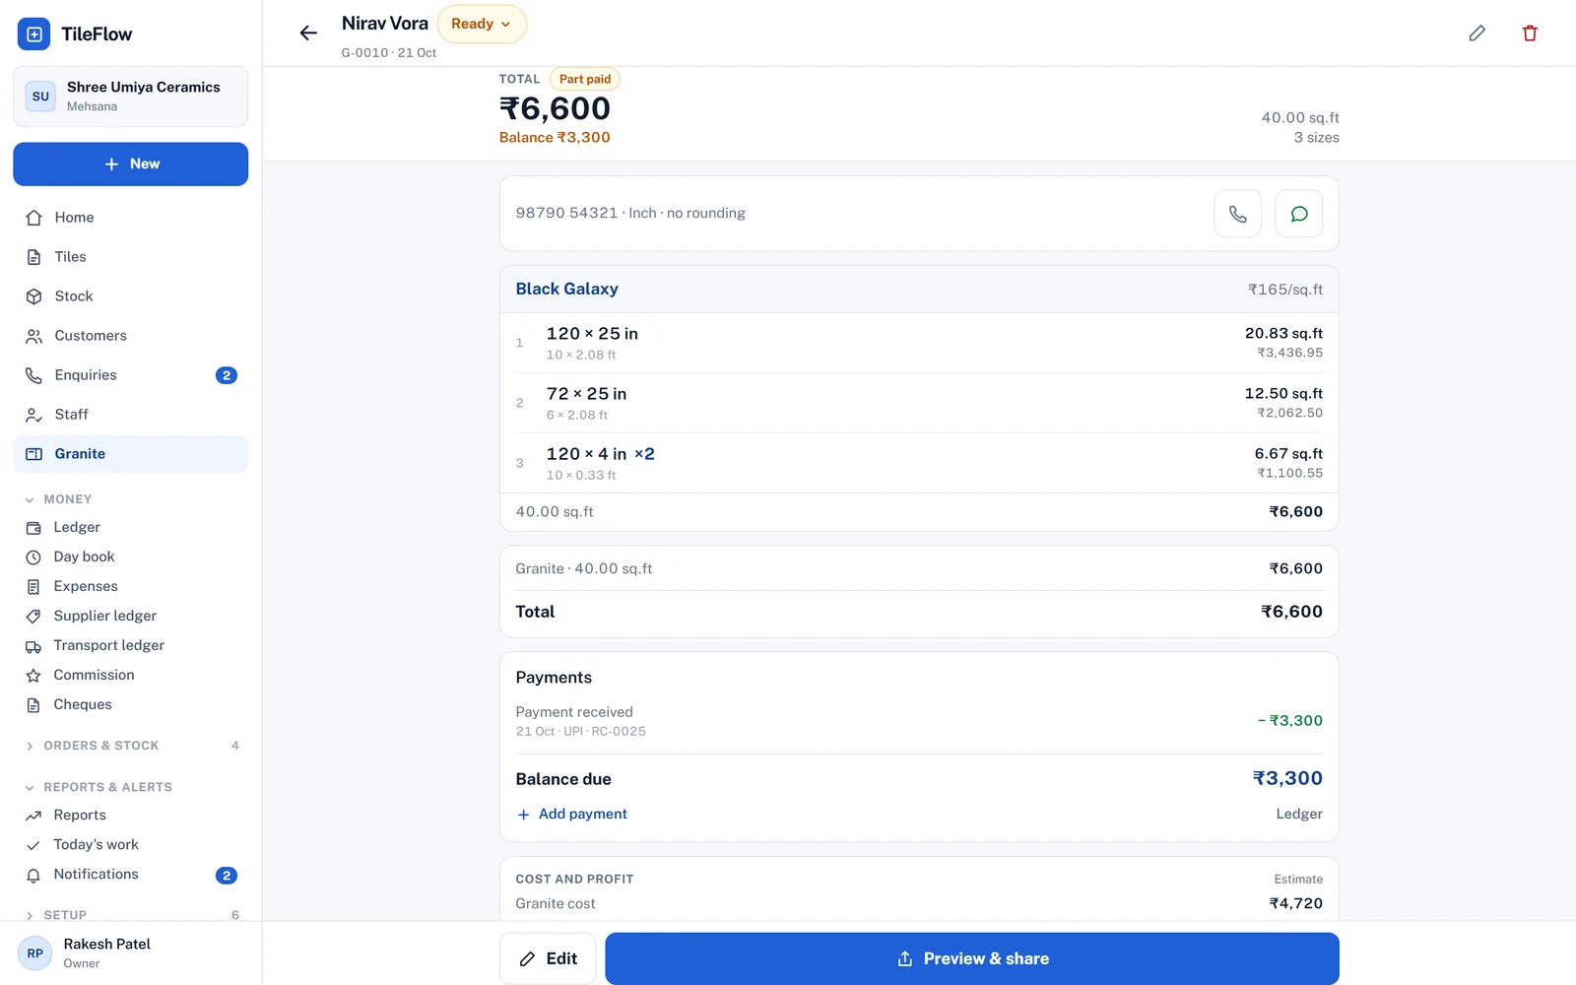Open Day book
This screenshot has width=1576, height=985.
coord(130,558)
